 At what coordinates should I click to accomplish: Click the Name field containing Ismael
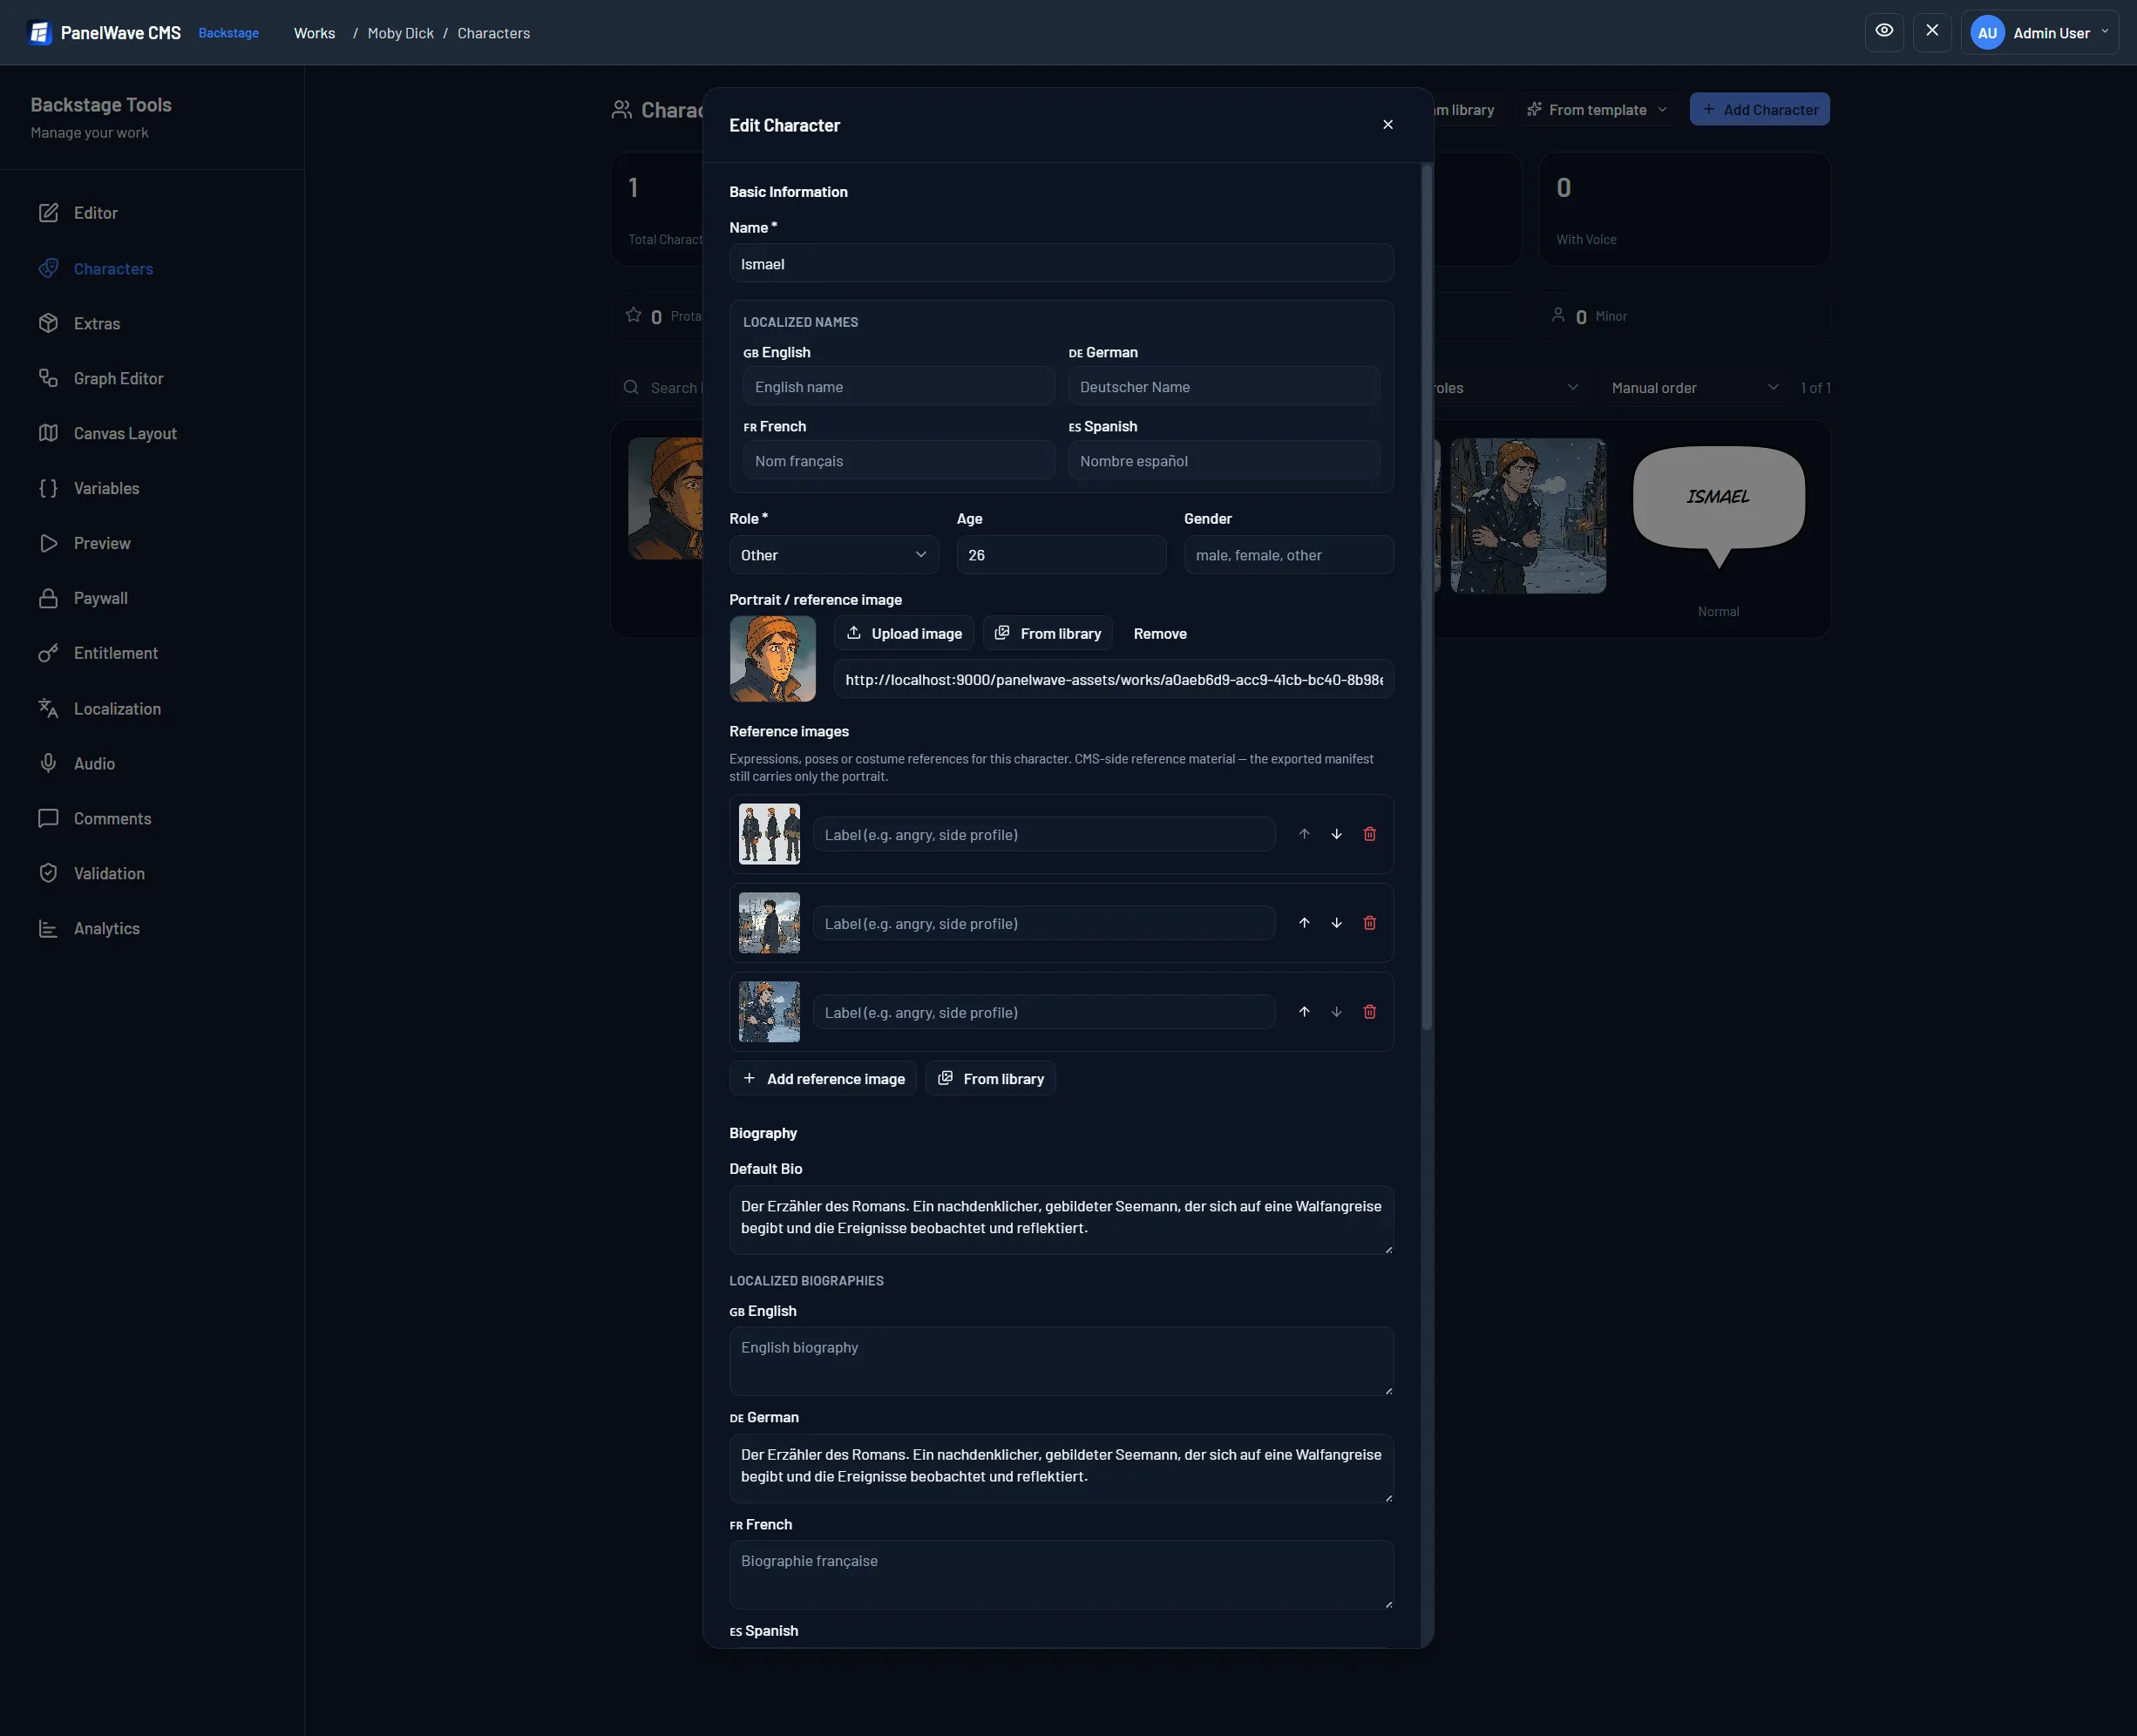pos(1061,264)
